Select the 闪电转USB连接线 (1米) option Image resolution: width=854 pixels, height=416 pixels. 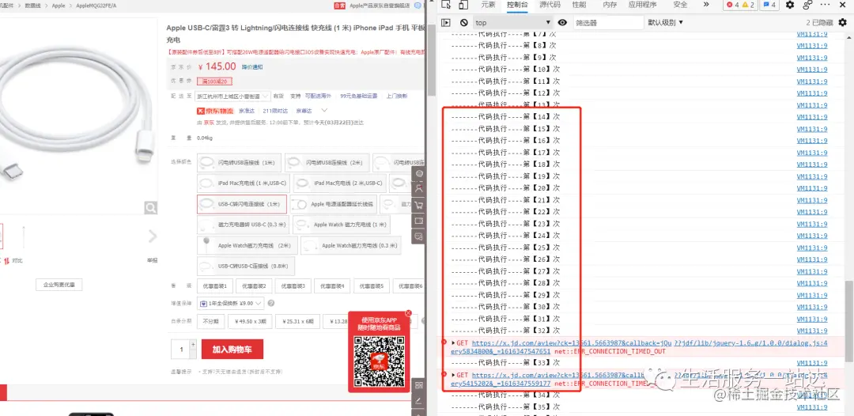tap(239, 162)
